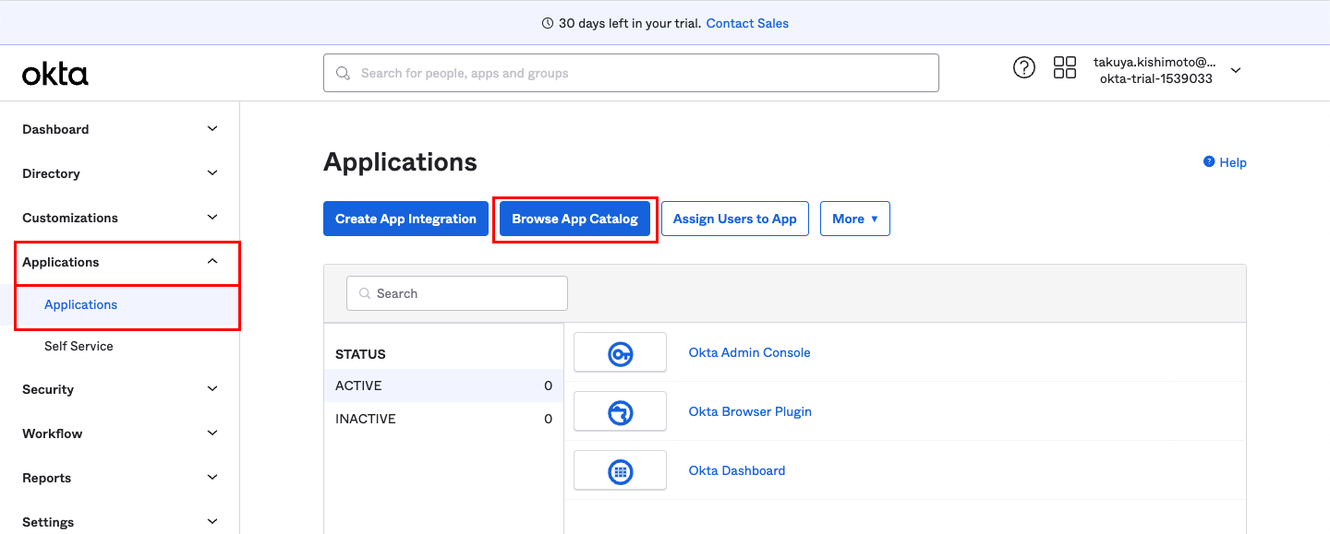Open the user account dropdown chevron

pyautogui.click(x=1236, y=71)
